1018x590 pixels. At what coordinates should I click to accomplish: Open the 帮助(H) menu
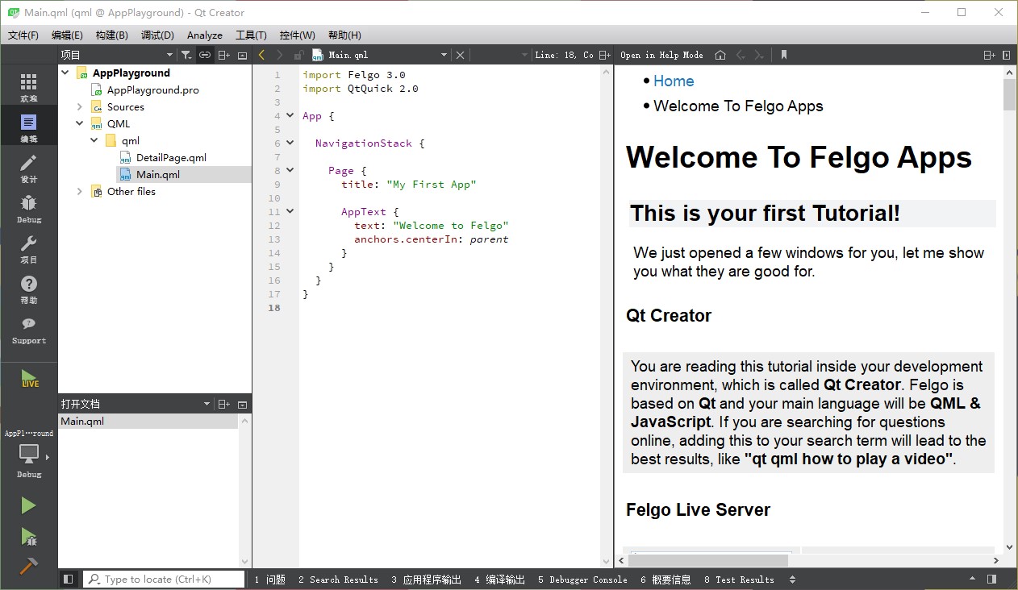[344, 35]
